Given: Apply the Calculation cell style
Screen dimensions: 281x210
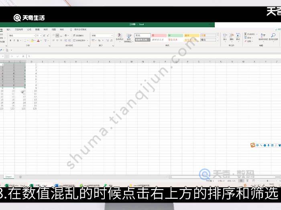Looking at the screenshot, I should tap(208, 35).
